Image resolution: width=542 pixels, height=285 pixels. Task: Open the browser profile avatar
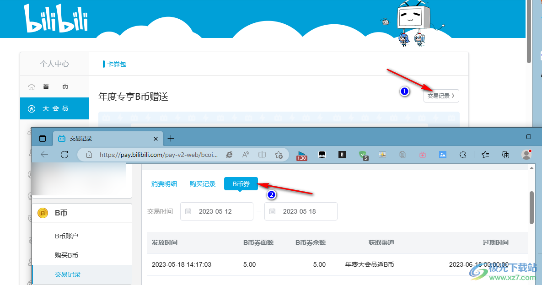point(526,155)
